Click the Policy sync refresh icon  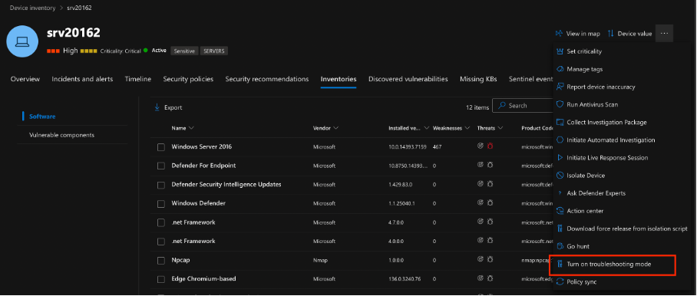(560, 281)
